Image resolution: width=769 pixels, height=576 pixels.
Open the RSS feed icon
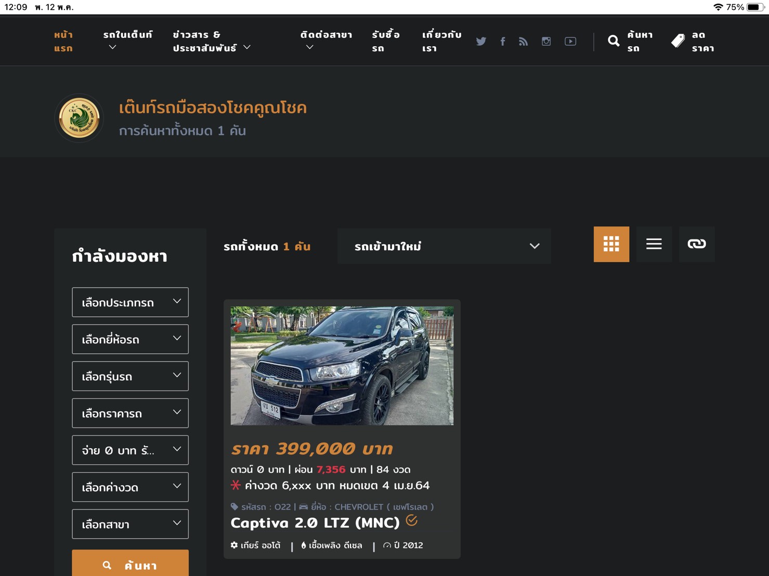click(523, 41)
